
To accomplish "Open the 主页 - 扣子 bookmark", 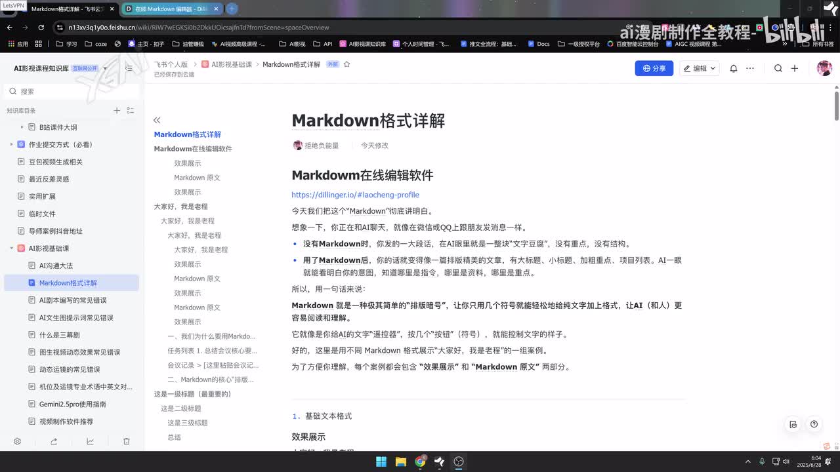I will pyautogui.click(x=146, y=44).
